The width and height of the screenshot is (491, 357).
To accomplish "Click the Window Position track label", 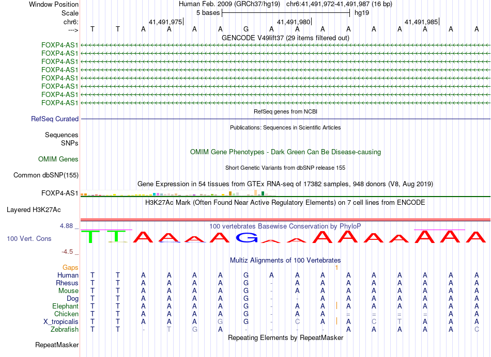I will coord(54,4).
